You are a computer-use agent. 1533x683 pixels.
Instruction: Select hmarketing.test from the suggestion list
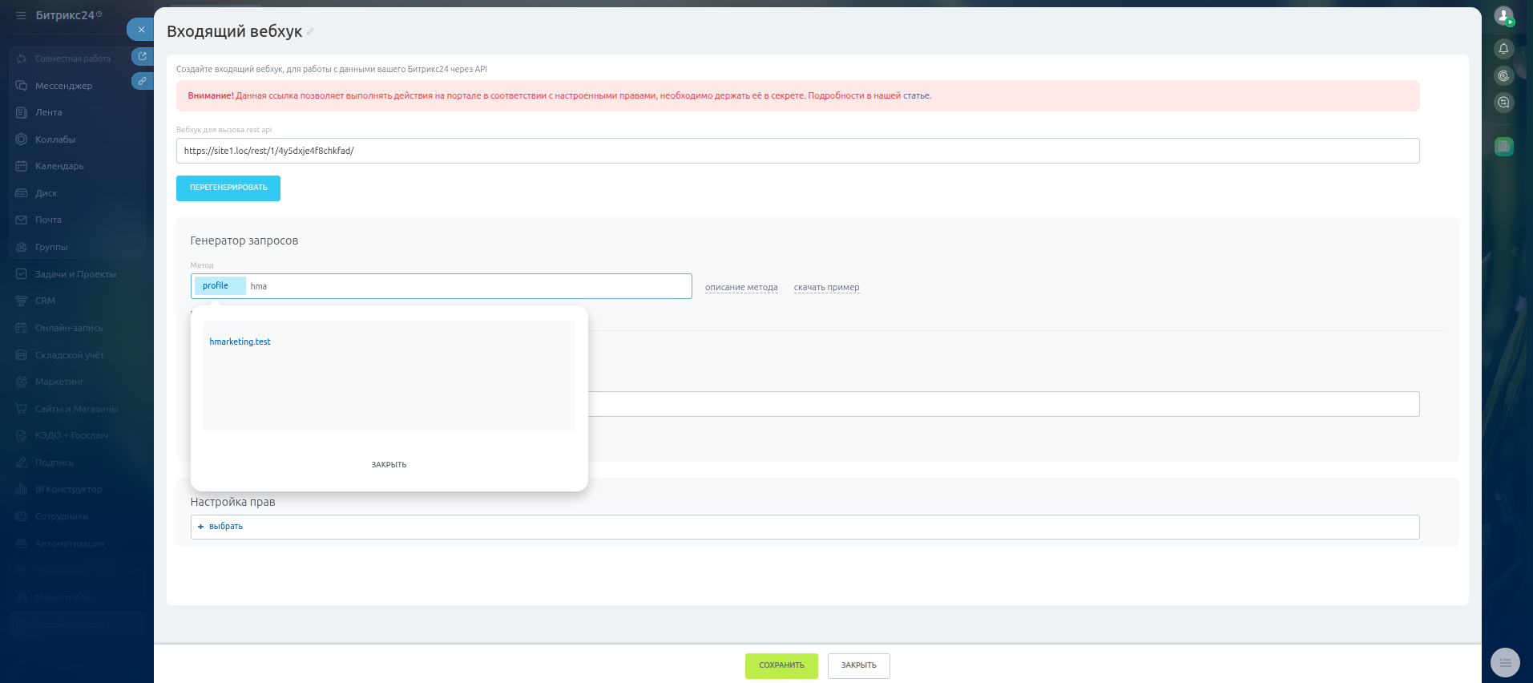[240, 341]
